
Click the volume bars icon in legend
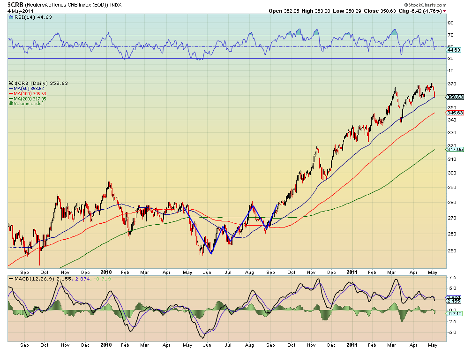(x=11, y=103)
